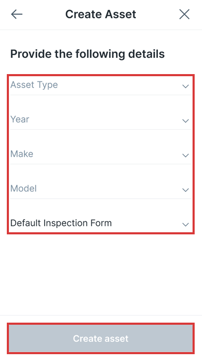Image resolution: width=202 pixels, height=361 pixels.
Task: Open the Asset Type dropdown field
Action: pos(101,86)
